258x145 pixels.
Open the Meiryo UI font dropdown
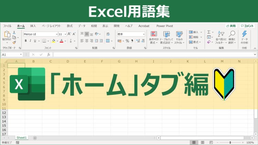click(57, 34)
